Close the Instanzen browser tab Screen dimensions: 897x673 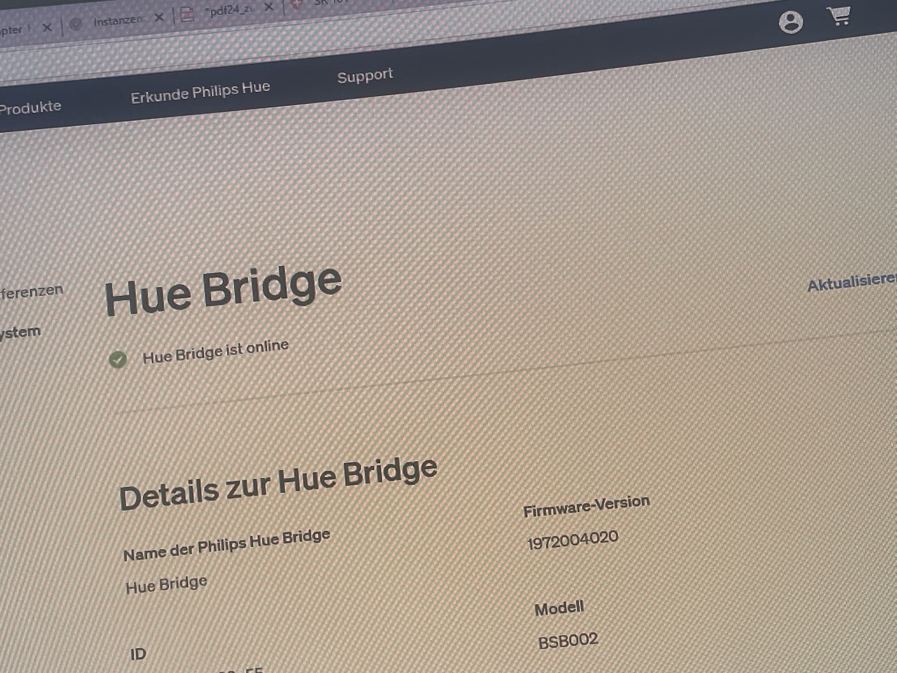coord(159,17)
